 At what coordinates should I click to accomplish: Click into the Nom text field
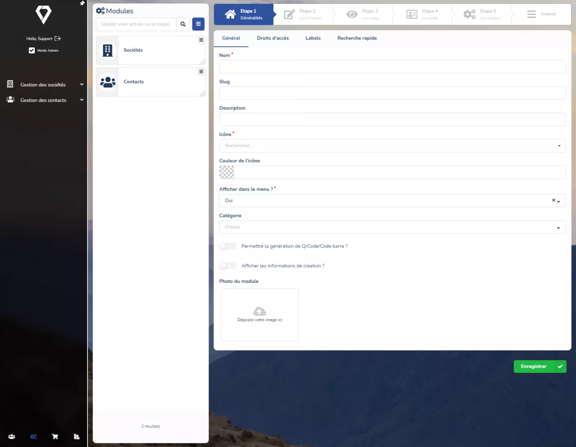tap(392, 67)
